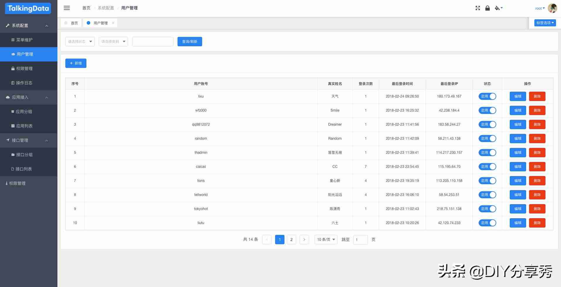This screenshot has height=287, width=561.
Task: Delete the wfz000 user row
Action: click(x=537, y=110)
